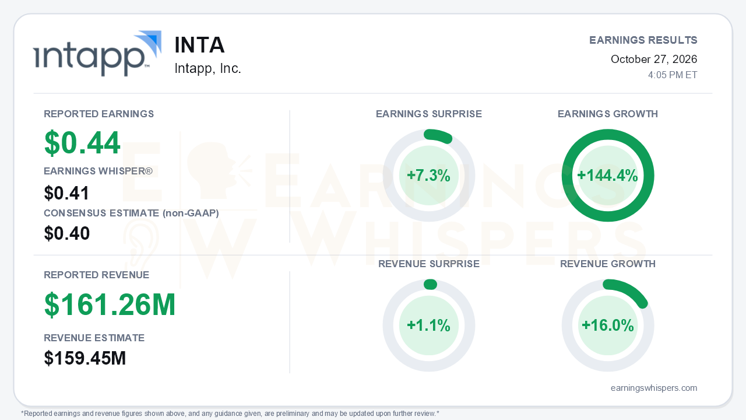Image resolution: width=746 pixels, height=420 pixels.
Task: Select the reported earnings value $0.44
Action: (82, 143)
